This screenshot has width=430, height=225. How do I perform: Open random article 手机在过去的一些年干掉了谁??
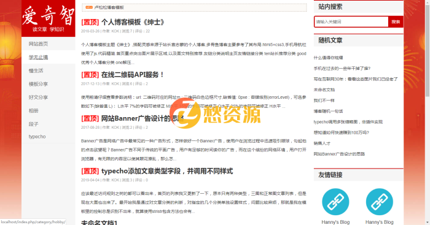(x=342, y=69)
